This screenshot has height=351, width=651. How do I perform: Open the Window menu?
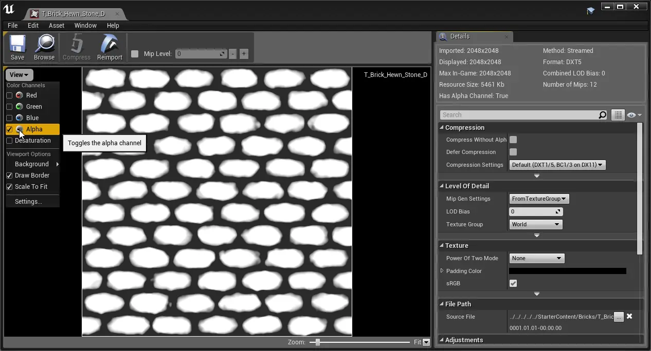coord(85,26)
